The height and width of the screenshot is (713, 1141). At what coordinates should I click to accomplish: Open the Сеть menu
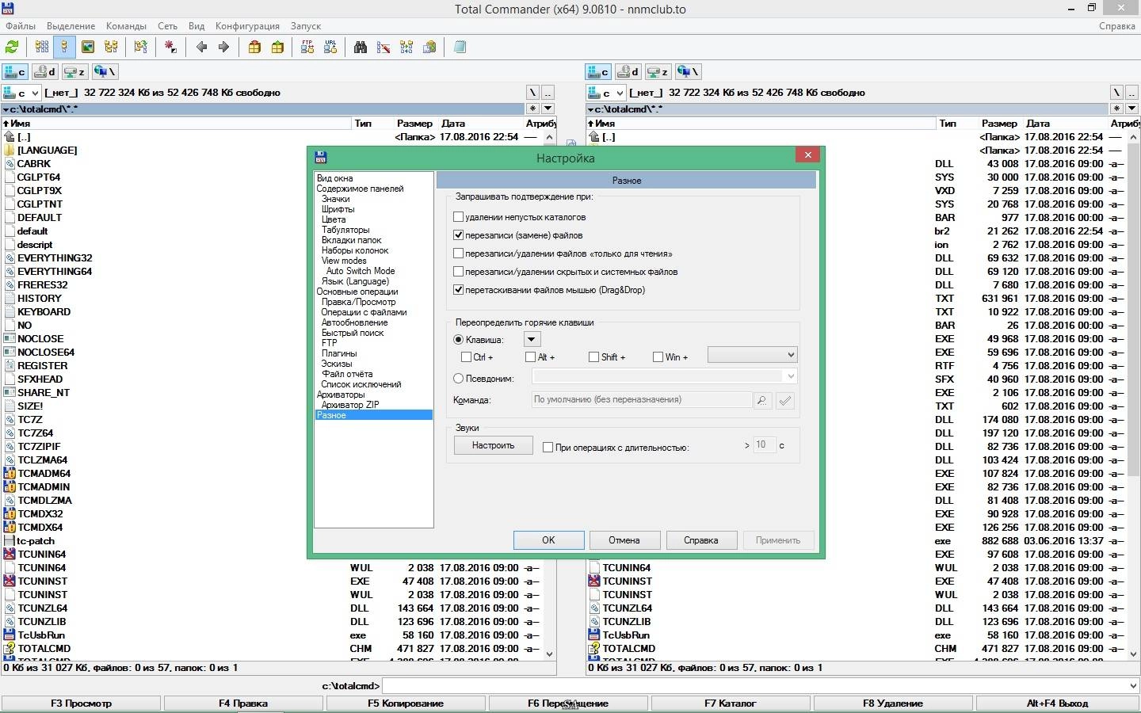click(167, 26)
